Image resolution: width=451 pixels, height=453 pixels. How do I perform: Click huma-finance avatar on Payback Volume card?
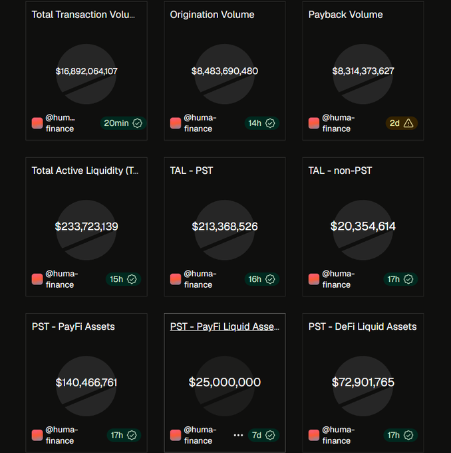[x=314, y=123]
